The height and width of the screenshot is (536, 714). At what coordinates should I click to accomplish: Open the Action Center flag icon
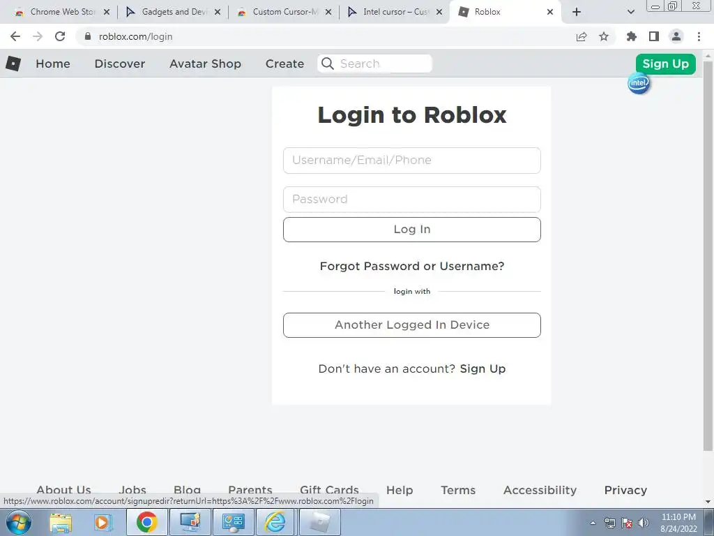tap(627, 523)
